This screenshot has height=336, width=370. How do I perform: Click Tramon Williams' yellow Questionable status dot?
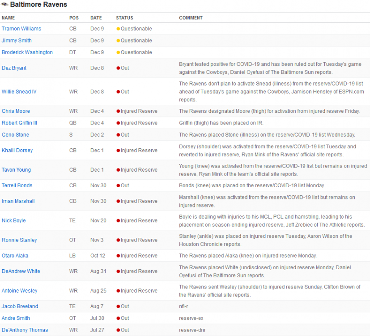[x=118, y=29]
